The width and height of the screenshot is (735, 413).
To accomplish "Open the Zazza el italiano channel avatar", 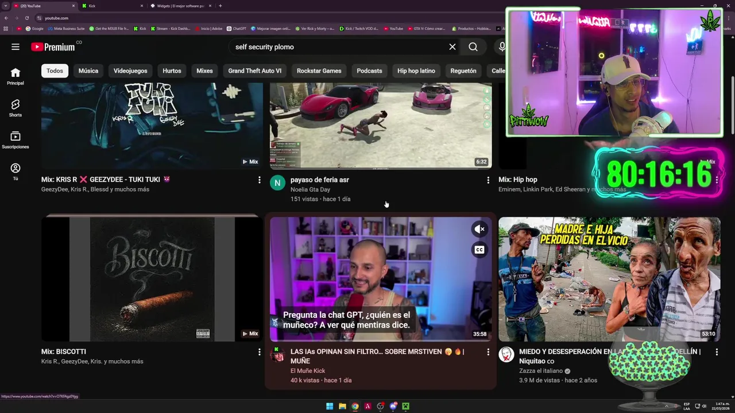I will [506, 354].
